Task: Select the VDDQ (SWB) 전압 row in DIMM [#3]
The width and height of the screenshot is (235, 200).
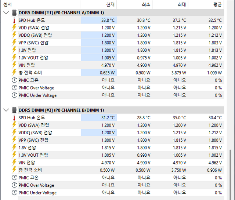Action: click(x=35, y=132)
